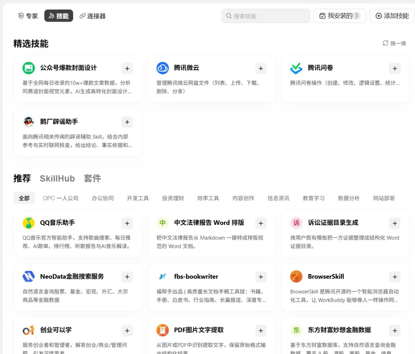Screen dimensions: 415x354
Task: Click the fbs-bookwriter logo icon
Action: [x=163, y=276]
